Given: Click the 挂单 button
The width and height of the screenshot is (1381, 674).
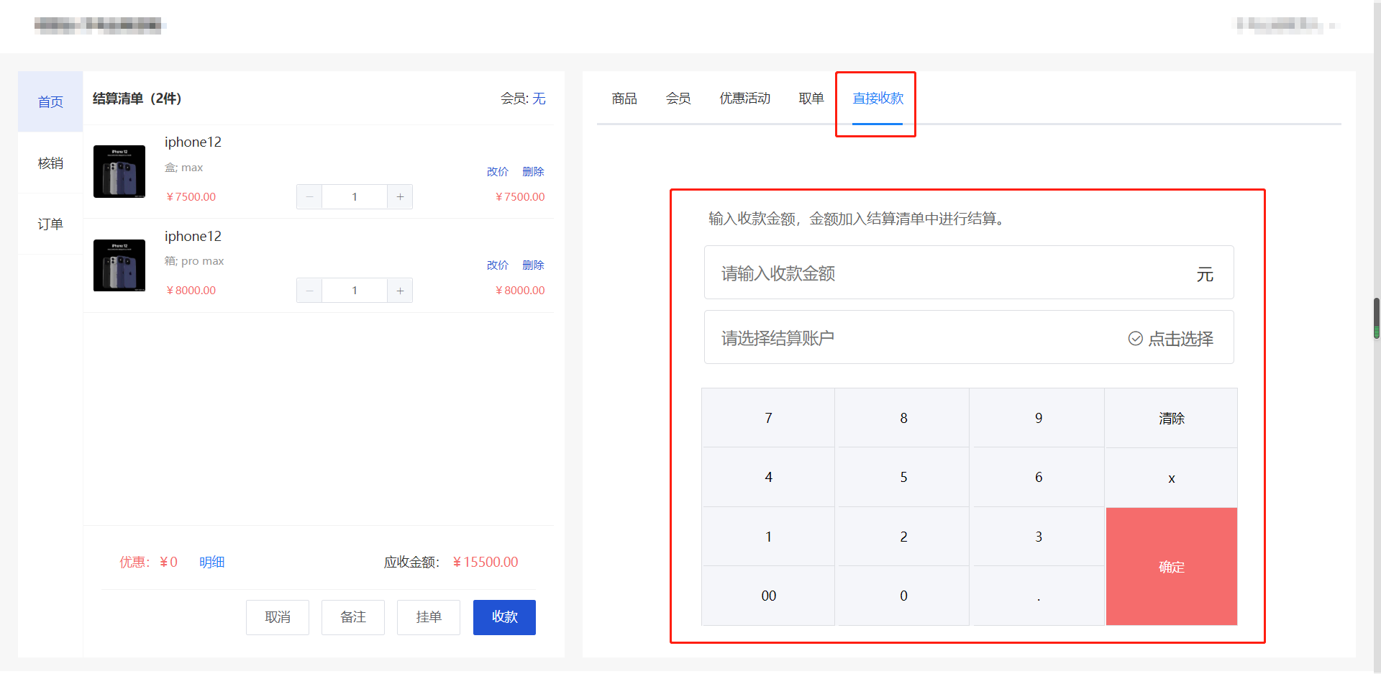Looking at the screenshot, I should pos(428,617).
